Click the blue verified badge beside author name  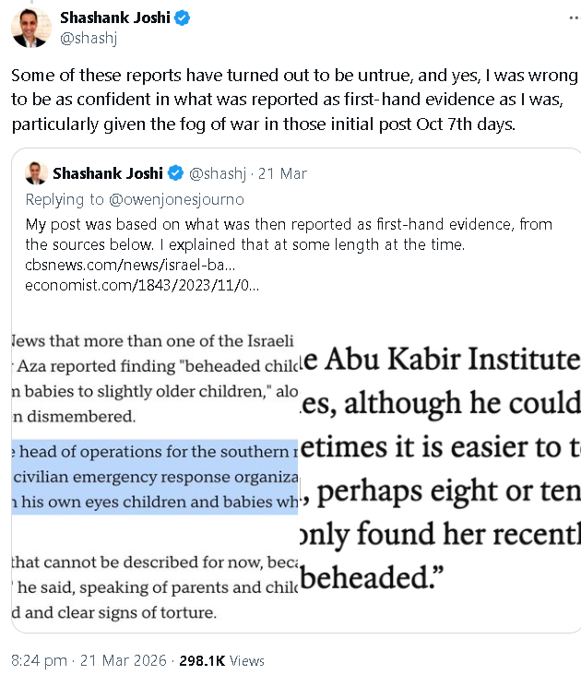pos(183,18)
